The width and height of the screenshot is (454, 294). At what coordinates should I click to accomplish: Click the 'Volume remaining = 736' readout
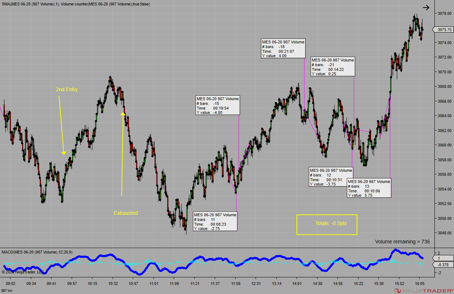coord(402,242)
